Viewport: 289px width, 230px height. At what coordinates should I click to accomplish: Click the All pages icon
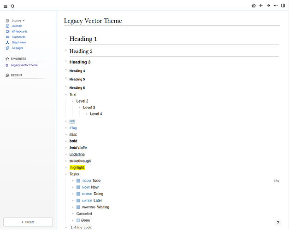point(7,48)
